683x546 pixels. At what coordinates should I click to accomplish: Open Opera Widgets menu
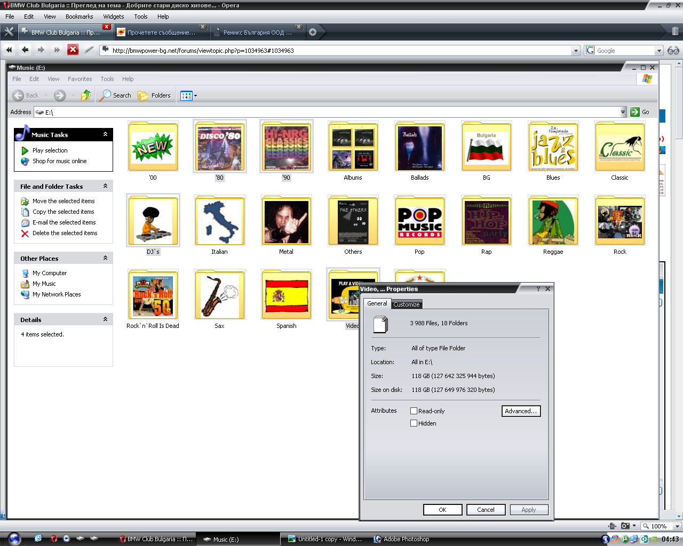click(x=113, y=17)
